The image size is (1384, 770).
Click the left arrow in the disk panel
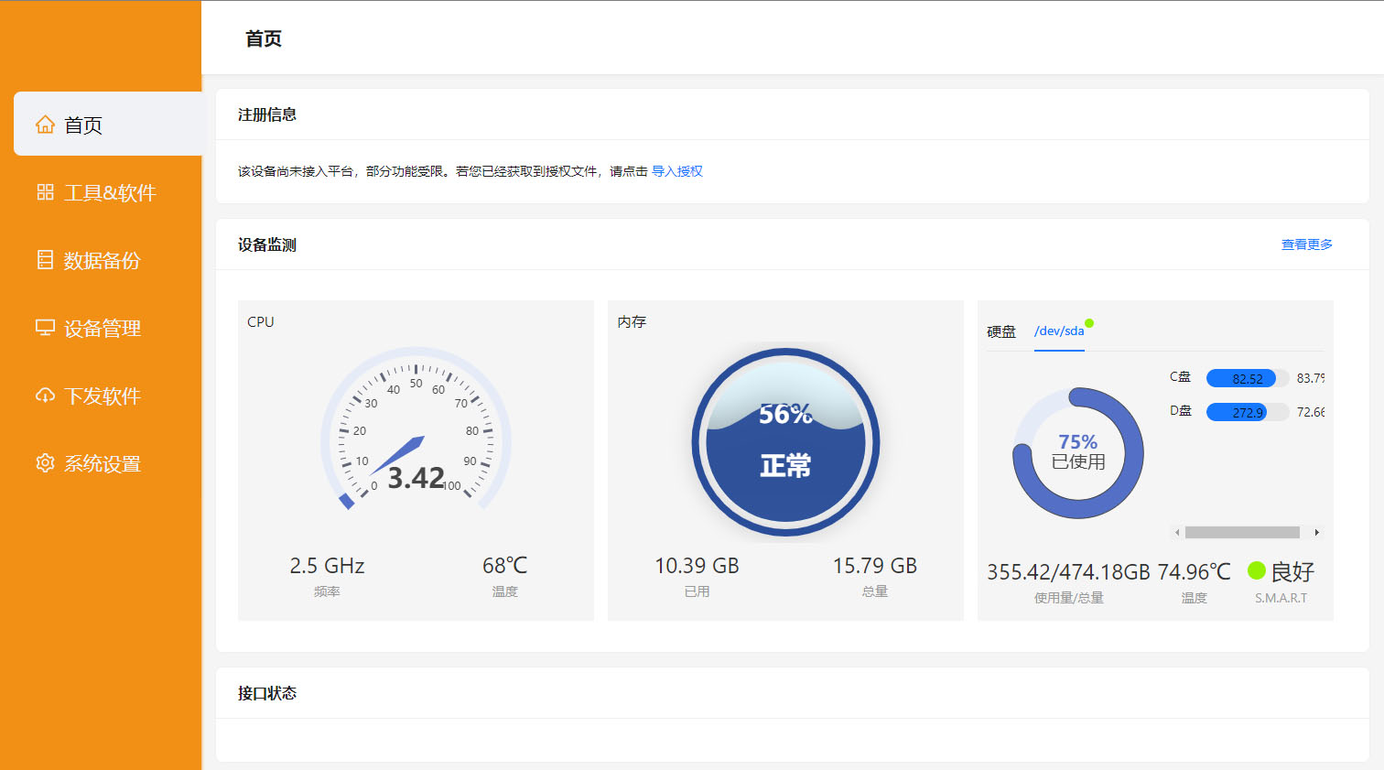coord(1177,531)
